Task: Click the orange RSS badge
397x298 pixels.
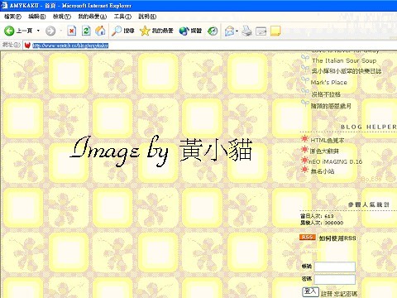Action: (x=307, y=238)
